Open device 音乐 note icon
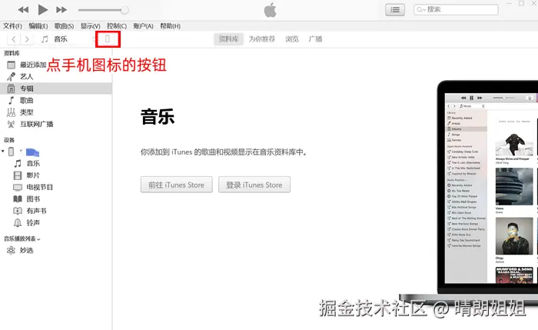 (18, 163)
